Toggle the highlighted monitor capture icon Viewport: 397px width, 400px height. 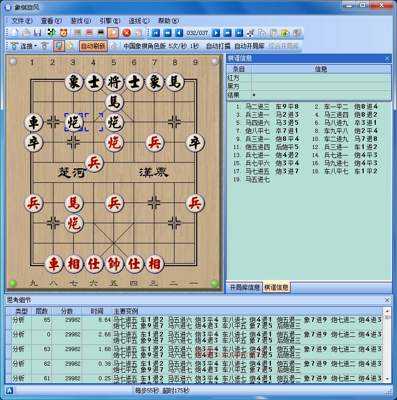click(59, 46)
